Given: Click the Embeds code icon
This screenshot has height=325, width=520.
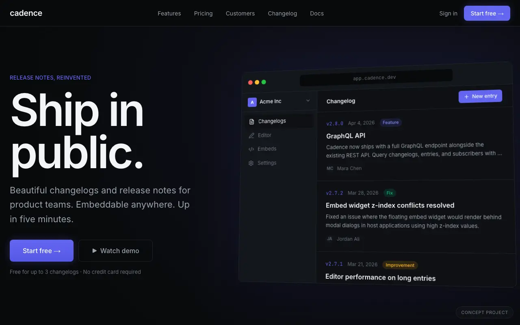Looking at the screenshot, I should point(251,149).
